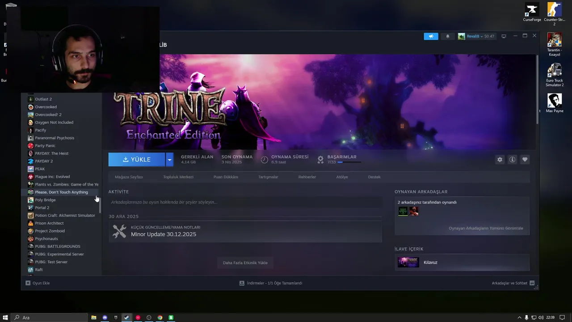The width and height of the screenshot is (572, 322).
Task: Click the game page vertical scrollbar
Action: tap(537, 89)
